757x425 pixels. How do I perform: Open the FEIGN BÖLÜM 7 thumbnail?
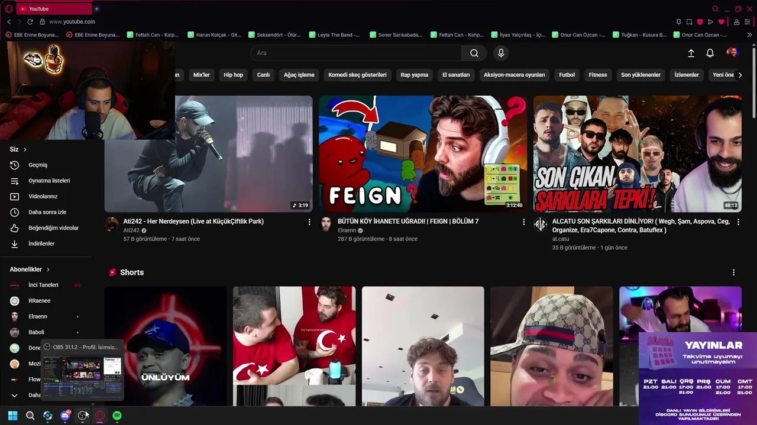[423, 154]
